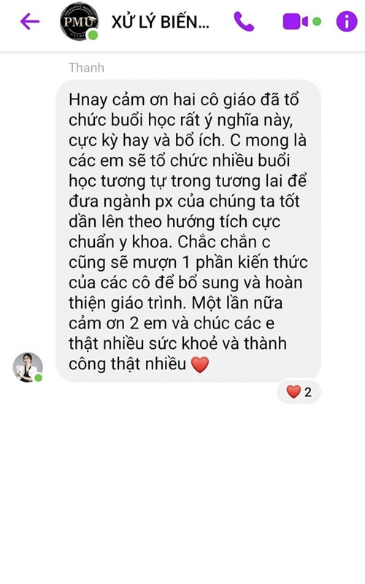Open the PMU group profile picture

click(79, 22)
